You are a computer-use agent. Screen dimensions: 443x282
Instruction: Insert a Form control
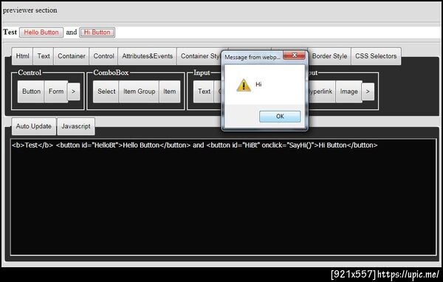tap(56, 92)
